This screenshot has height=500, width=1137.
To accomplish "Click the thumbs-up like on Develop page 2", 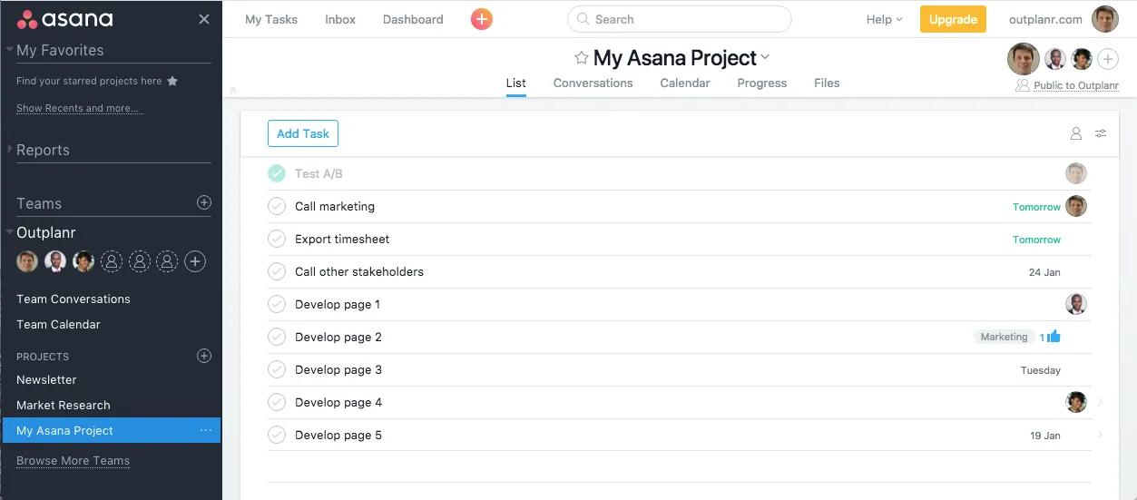I will click(1053, 337).
